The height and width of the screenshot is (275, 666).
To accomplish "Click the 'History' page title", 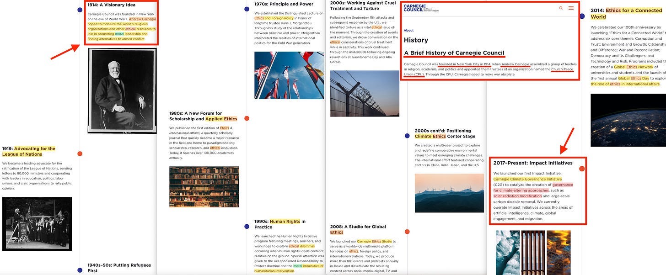I will point(416,40).
